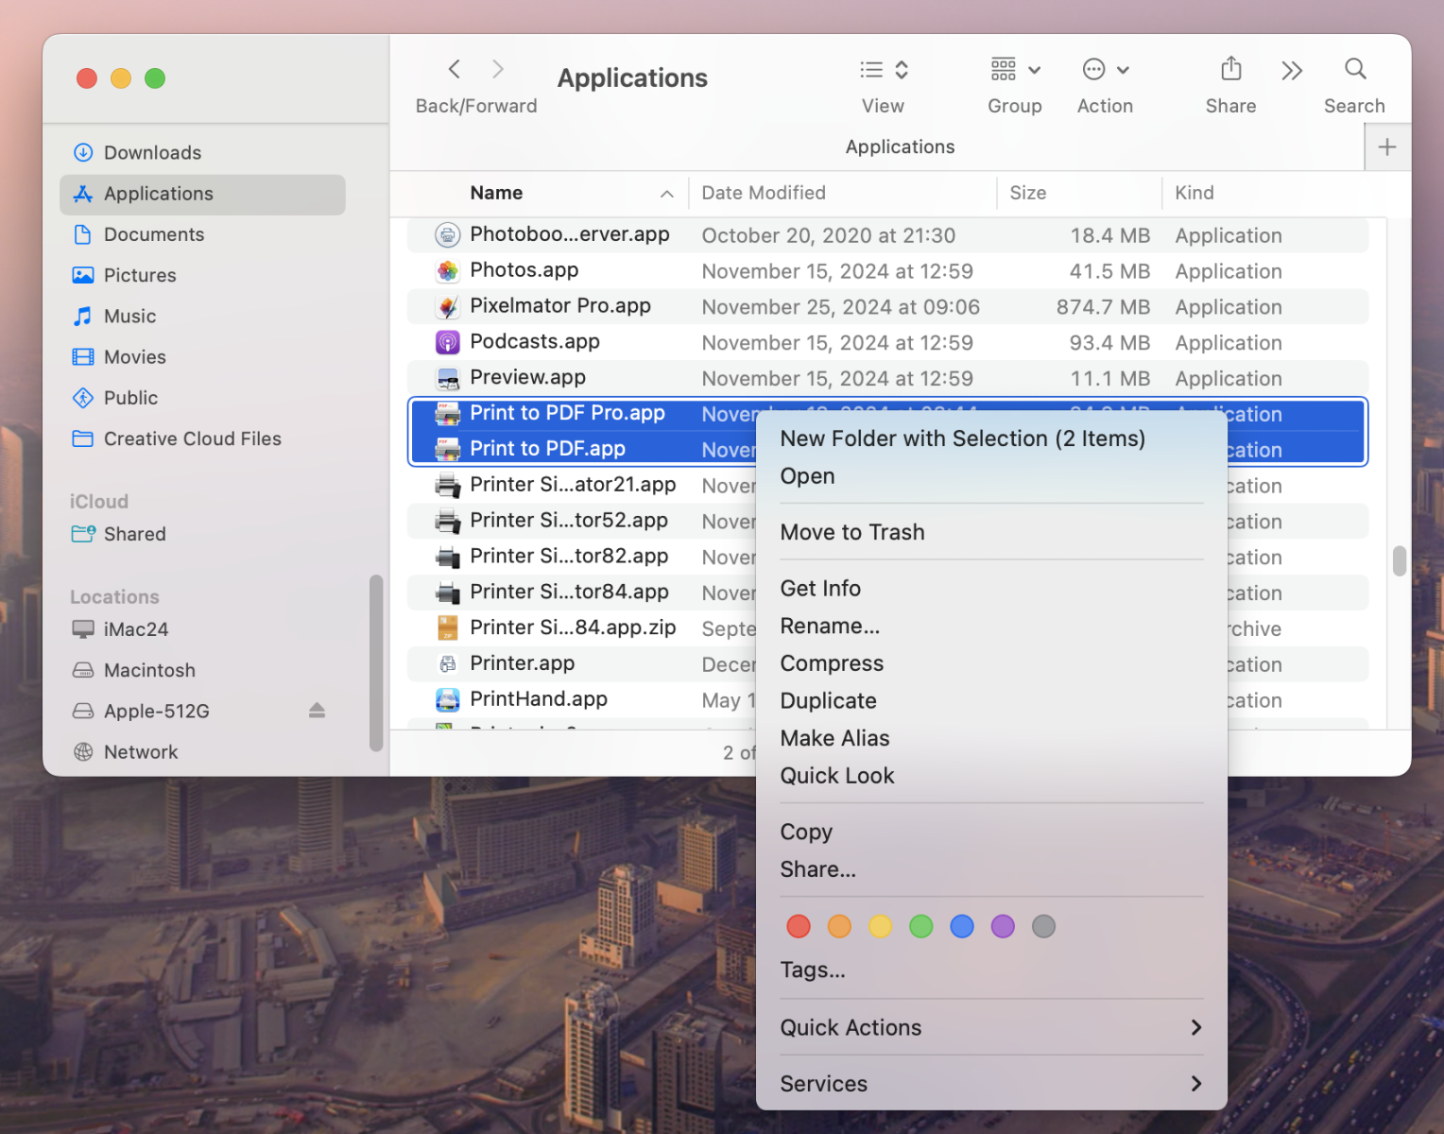Image resolution: width=1444 pixels, height=1134 pixels.
Task: Open the View list-style switcher
Action: (x=884, y=70)
